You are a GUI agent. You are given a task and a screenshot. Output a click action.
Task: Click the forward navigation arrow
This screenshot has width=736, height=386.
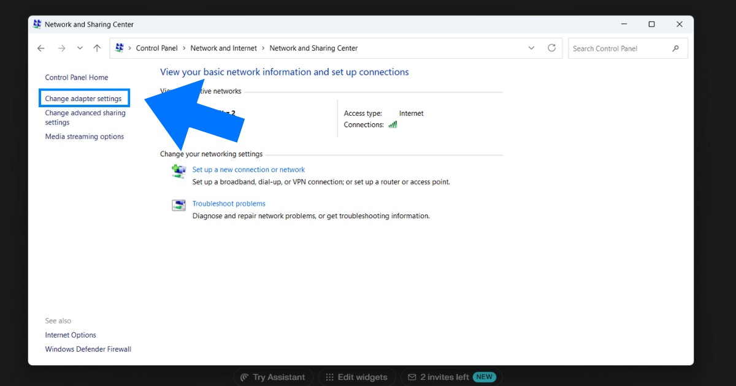(61, 48)
